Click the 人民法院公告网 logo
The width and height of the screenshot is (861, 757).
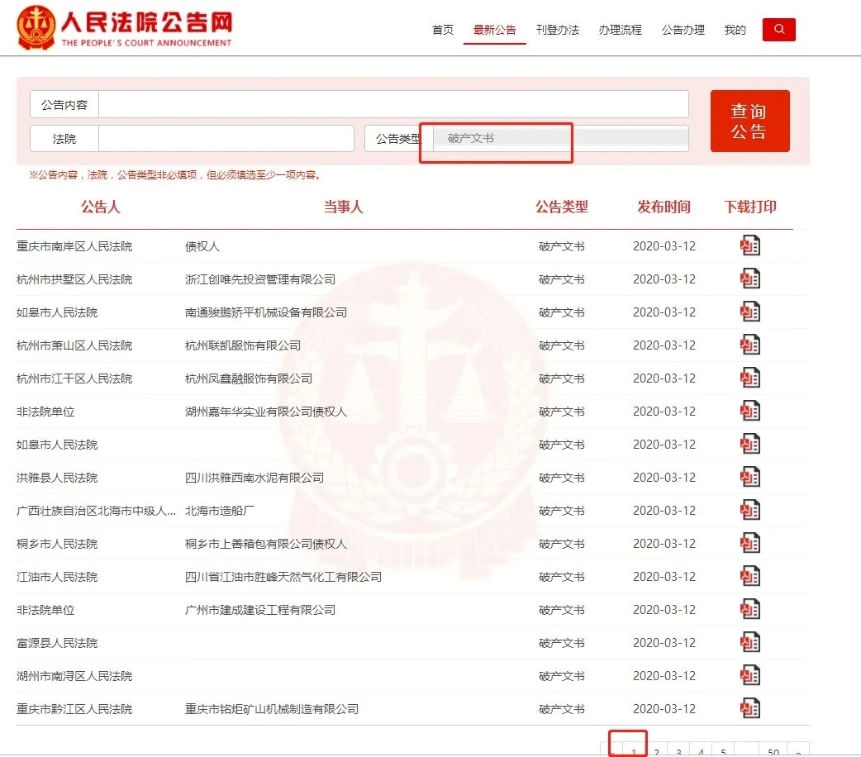[x=125, y=28]
